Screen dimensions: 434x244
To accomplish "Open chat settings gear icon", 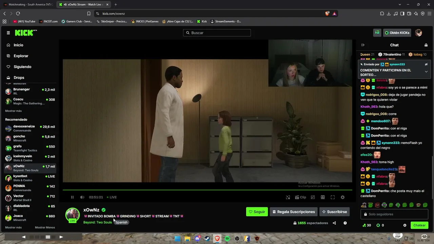I will [x=405, y=225].
